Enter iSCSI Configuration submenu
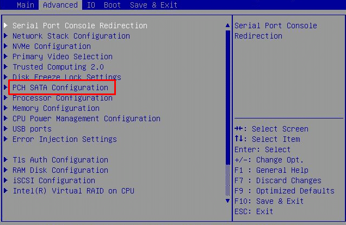This screenshot has width=346, height=225. pos(53,180)
